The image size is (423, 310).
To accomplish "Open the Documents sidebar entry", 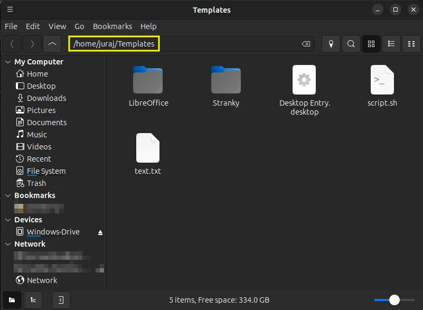I will pyautogui.click(x=46, y=122).
